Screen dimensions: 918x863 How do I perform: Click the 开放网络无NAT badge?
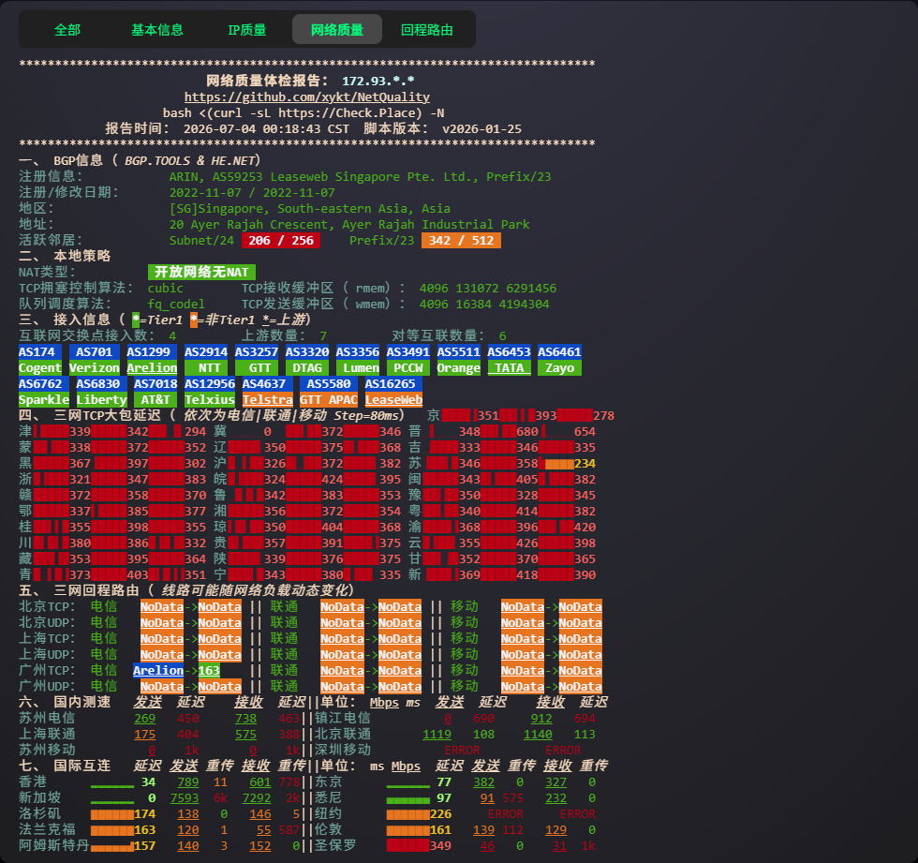tap(201, 273)
